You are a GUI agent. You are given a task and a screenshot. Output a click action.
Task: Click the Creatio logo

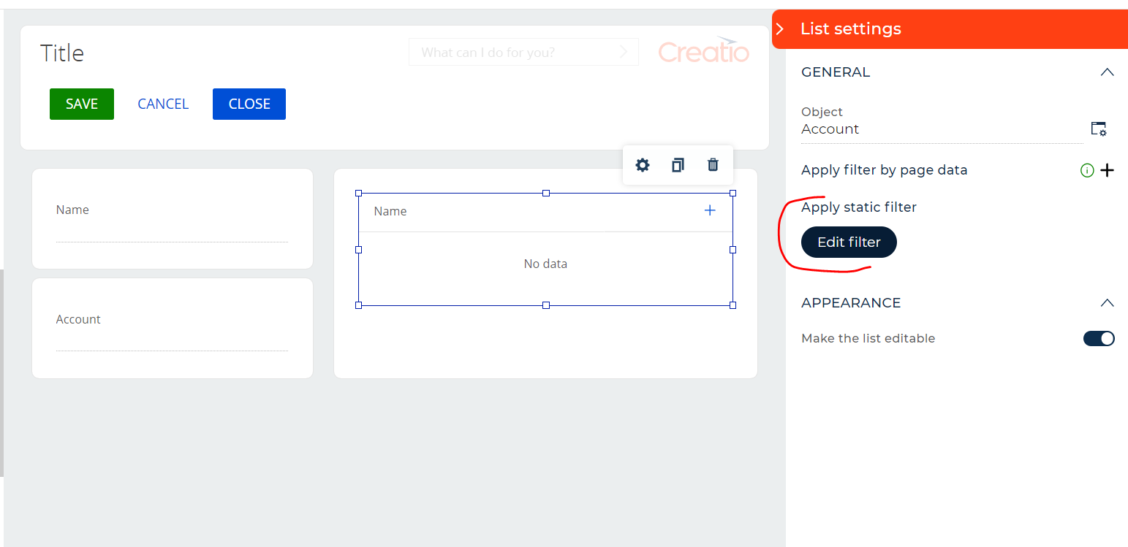[x=703, y=50]
